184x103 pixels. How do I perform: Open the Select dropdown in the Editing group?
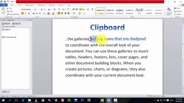(x=178, y=14)
